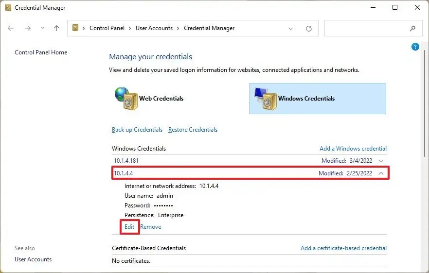Click the masked Password dots
The image size is (429, 273).
click(x=163, y=205)
